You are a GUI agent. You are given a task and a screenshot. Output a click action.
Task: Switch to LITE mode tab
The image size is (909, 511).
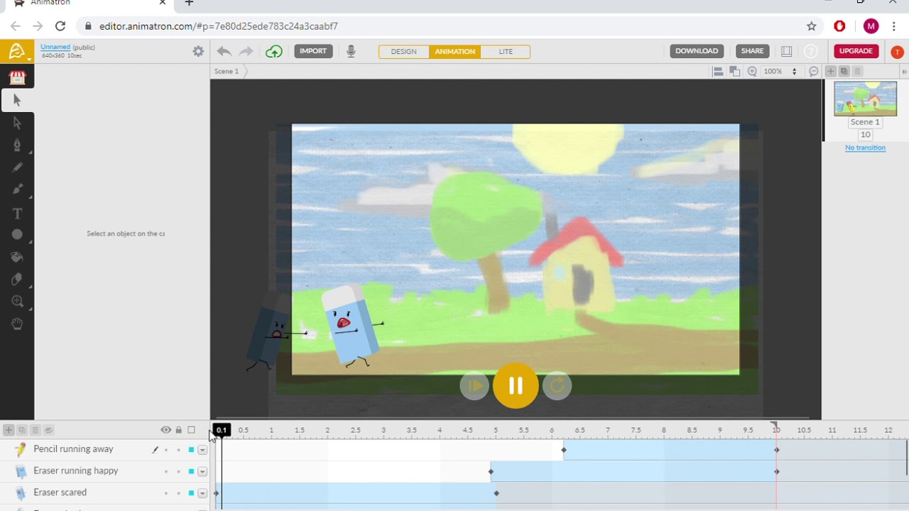pyautogui.click(x=506, y=52)
